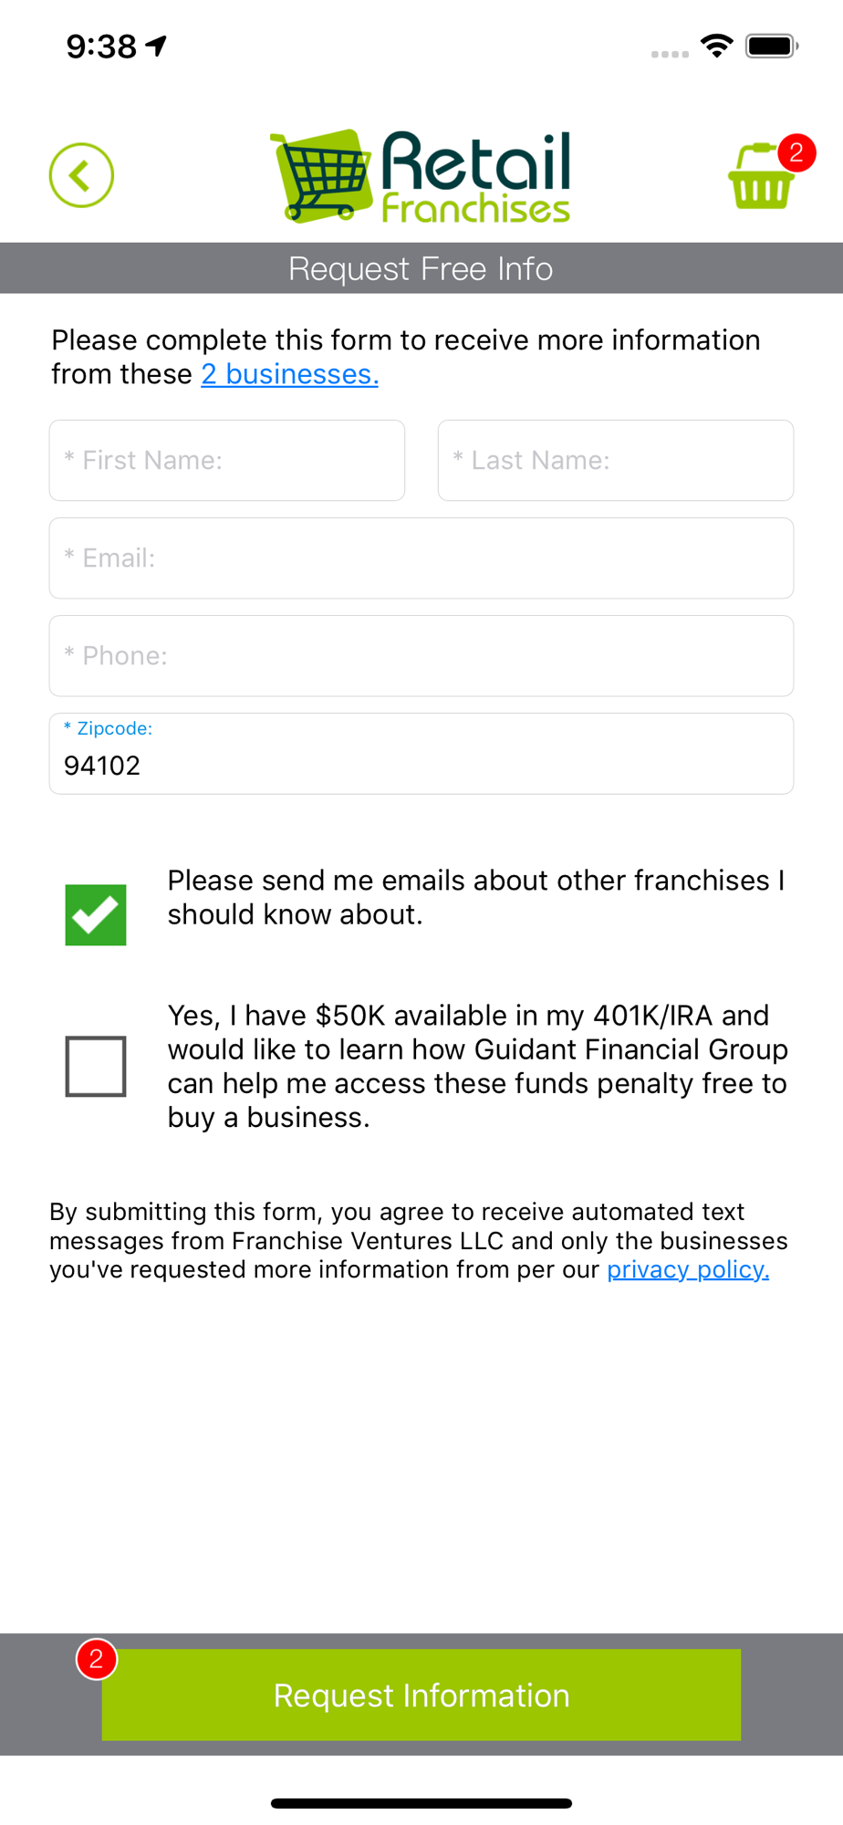Tap the Wi-Fi status icon
843x1825 pixels.
717,46
